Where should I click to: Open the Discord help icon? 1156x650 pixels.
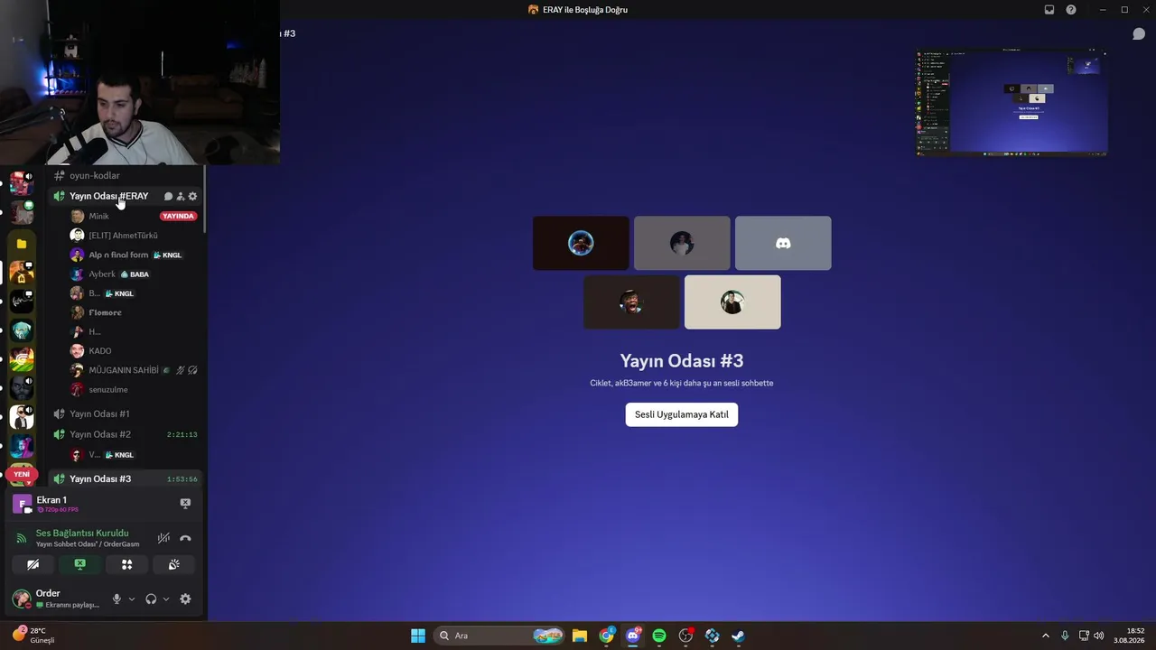(1071, 10)
